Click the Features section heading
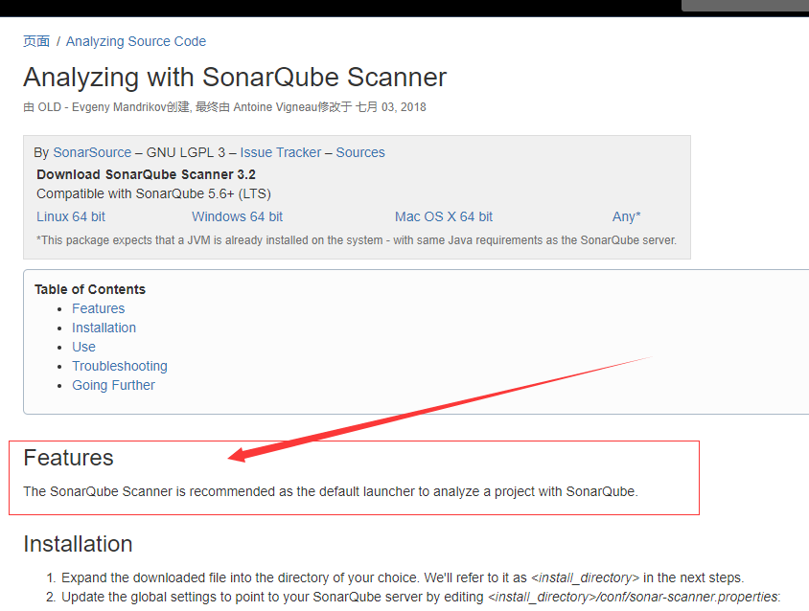 [x=68, y=458]
